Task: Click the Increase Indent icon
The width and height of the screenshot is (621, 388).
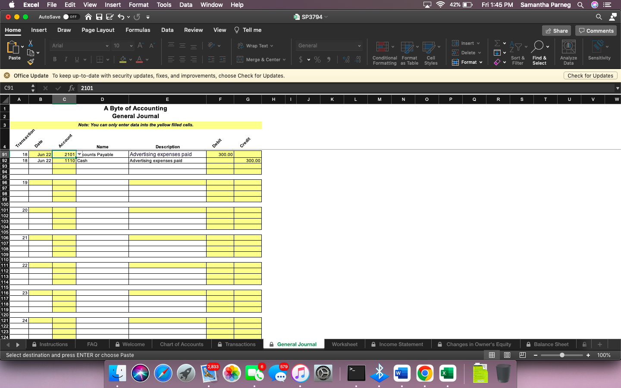Action: 223,59
